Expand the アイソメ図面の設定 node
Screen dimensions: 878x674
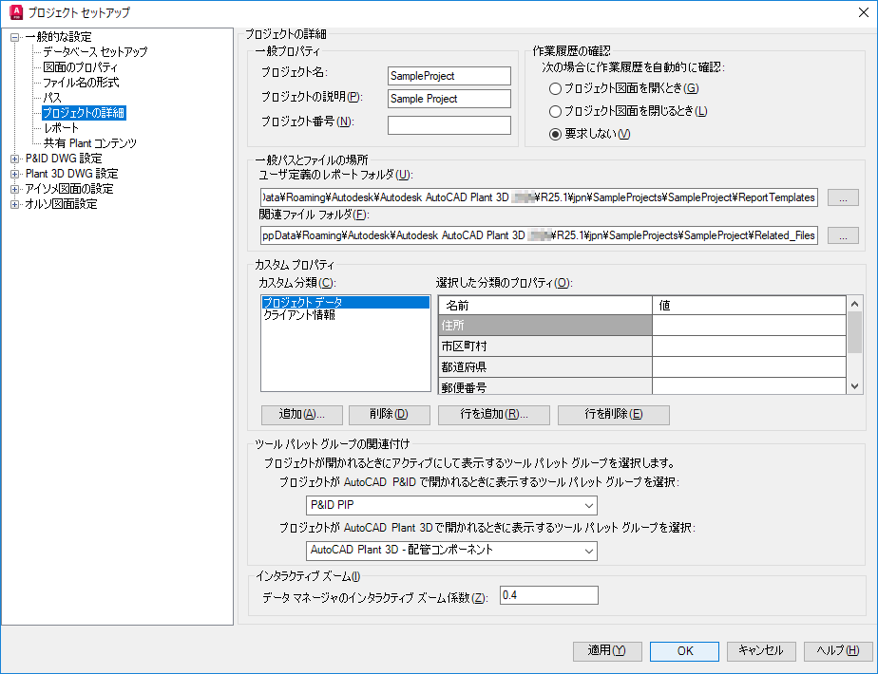tap(14, 189)
